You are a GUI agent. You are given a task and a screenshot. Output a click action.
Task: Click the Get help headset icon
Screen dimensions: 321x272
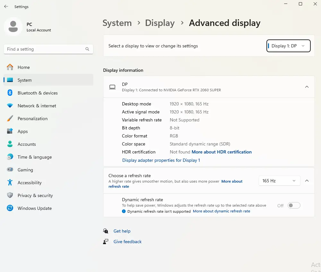point(106,231)
